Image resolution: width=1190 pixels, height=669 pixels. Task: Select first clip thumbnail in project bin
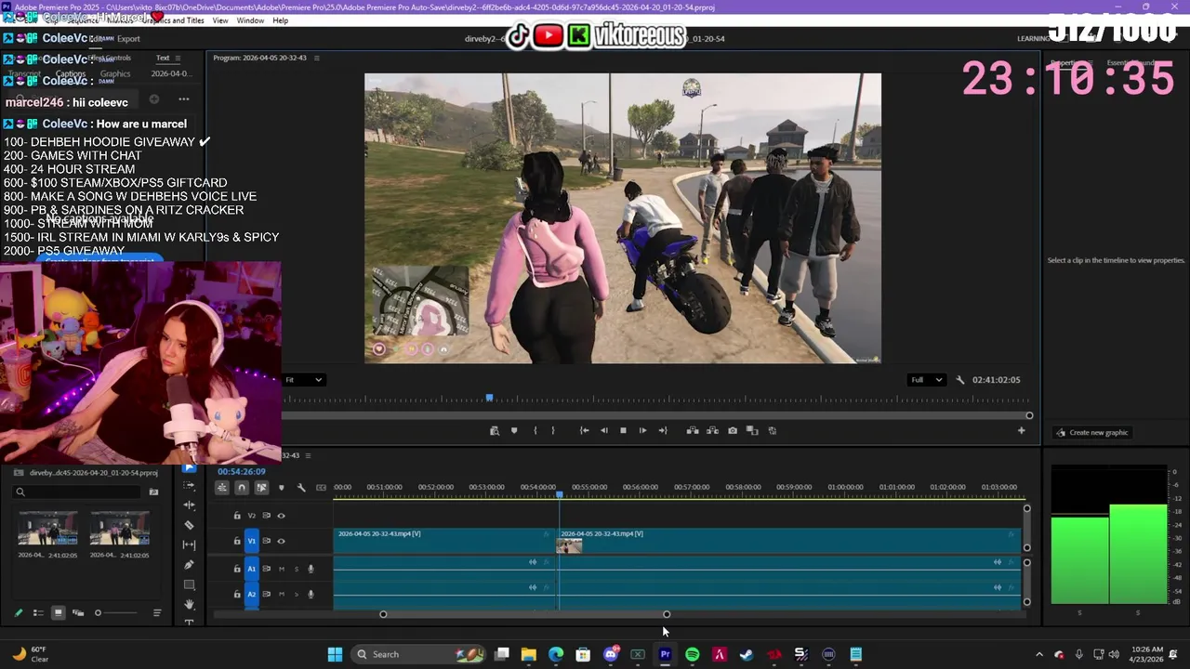(x=47, y=528)
